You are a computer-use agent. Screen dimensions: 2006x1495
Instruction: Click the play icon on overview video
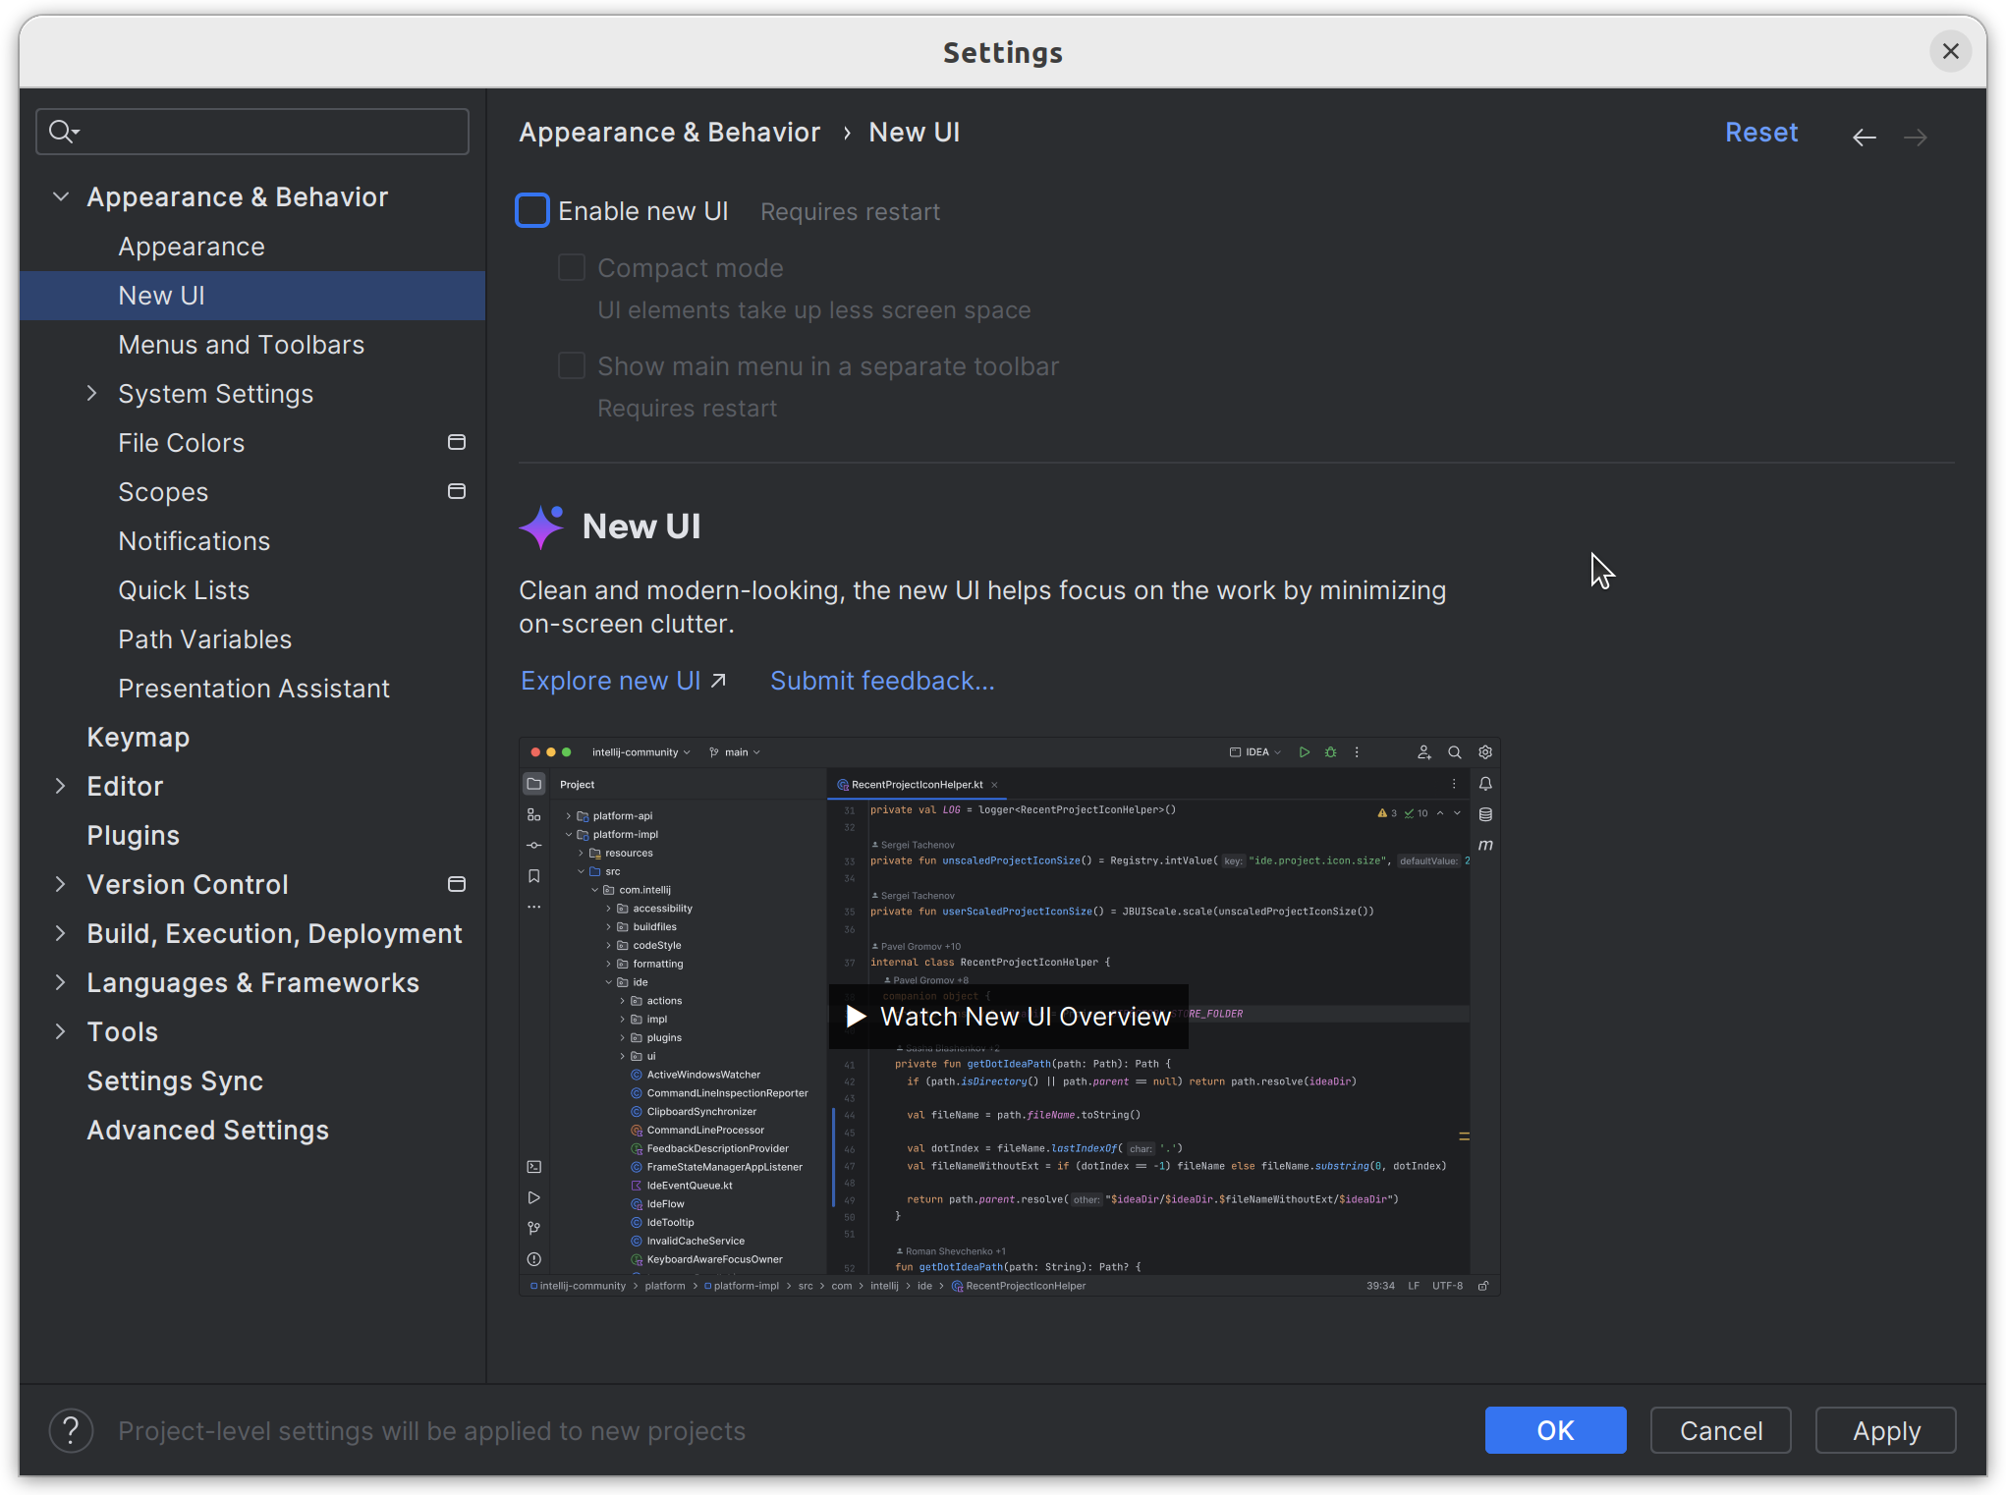pos(856,1016)
